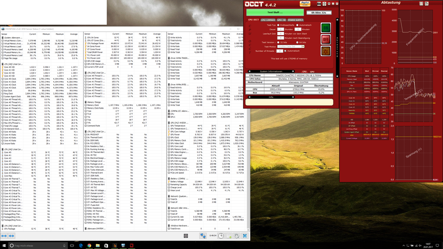
Task: Select the Automatisch test type radio
Action: point(297,25)
